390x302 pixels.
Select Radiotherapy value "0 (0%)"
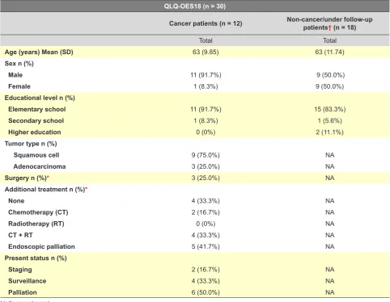point(206,224)
